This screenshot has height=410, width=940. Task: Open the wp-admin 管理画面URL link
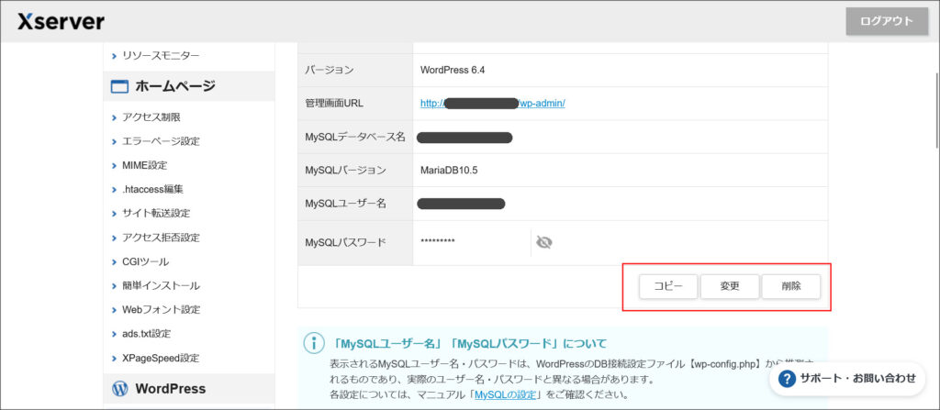tap(493, 103)
